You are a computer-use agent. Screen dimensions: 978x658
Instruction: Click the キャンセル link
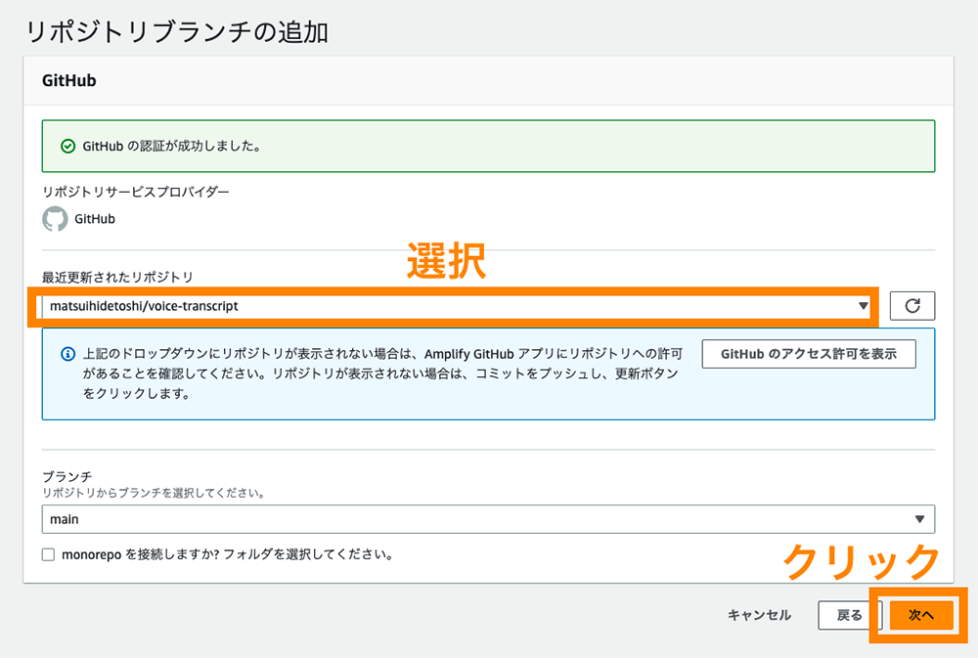point(759,615)
